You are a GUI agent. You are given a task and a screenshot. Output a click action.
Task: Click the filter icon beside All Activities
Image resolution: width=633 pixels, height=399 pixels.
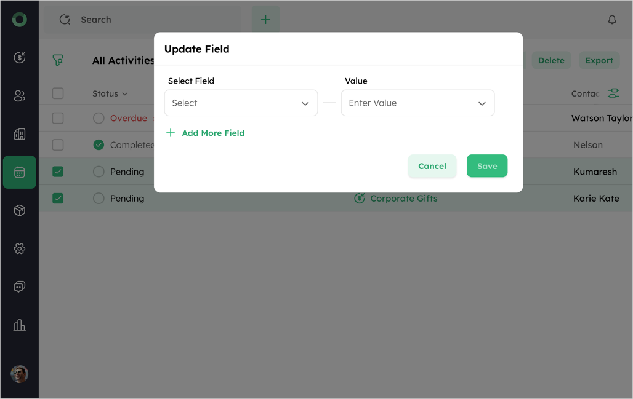[58, 60]
